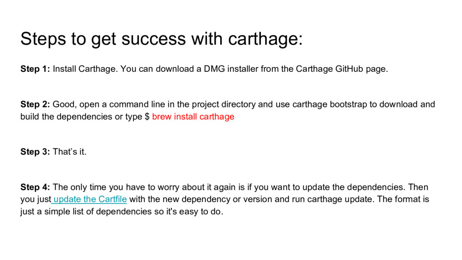Select the bold "Step 3:" label

[35, 152]
